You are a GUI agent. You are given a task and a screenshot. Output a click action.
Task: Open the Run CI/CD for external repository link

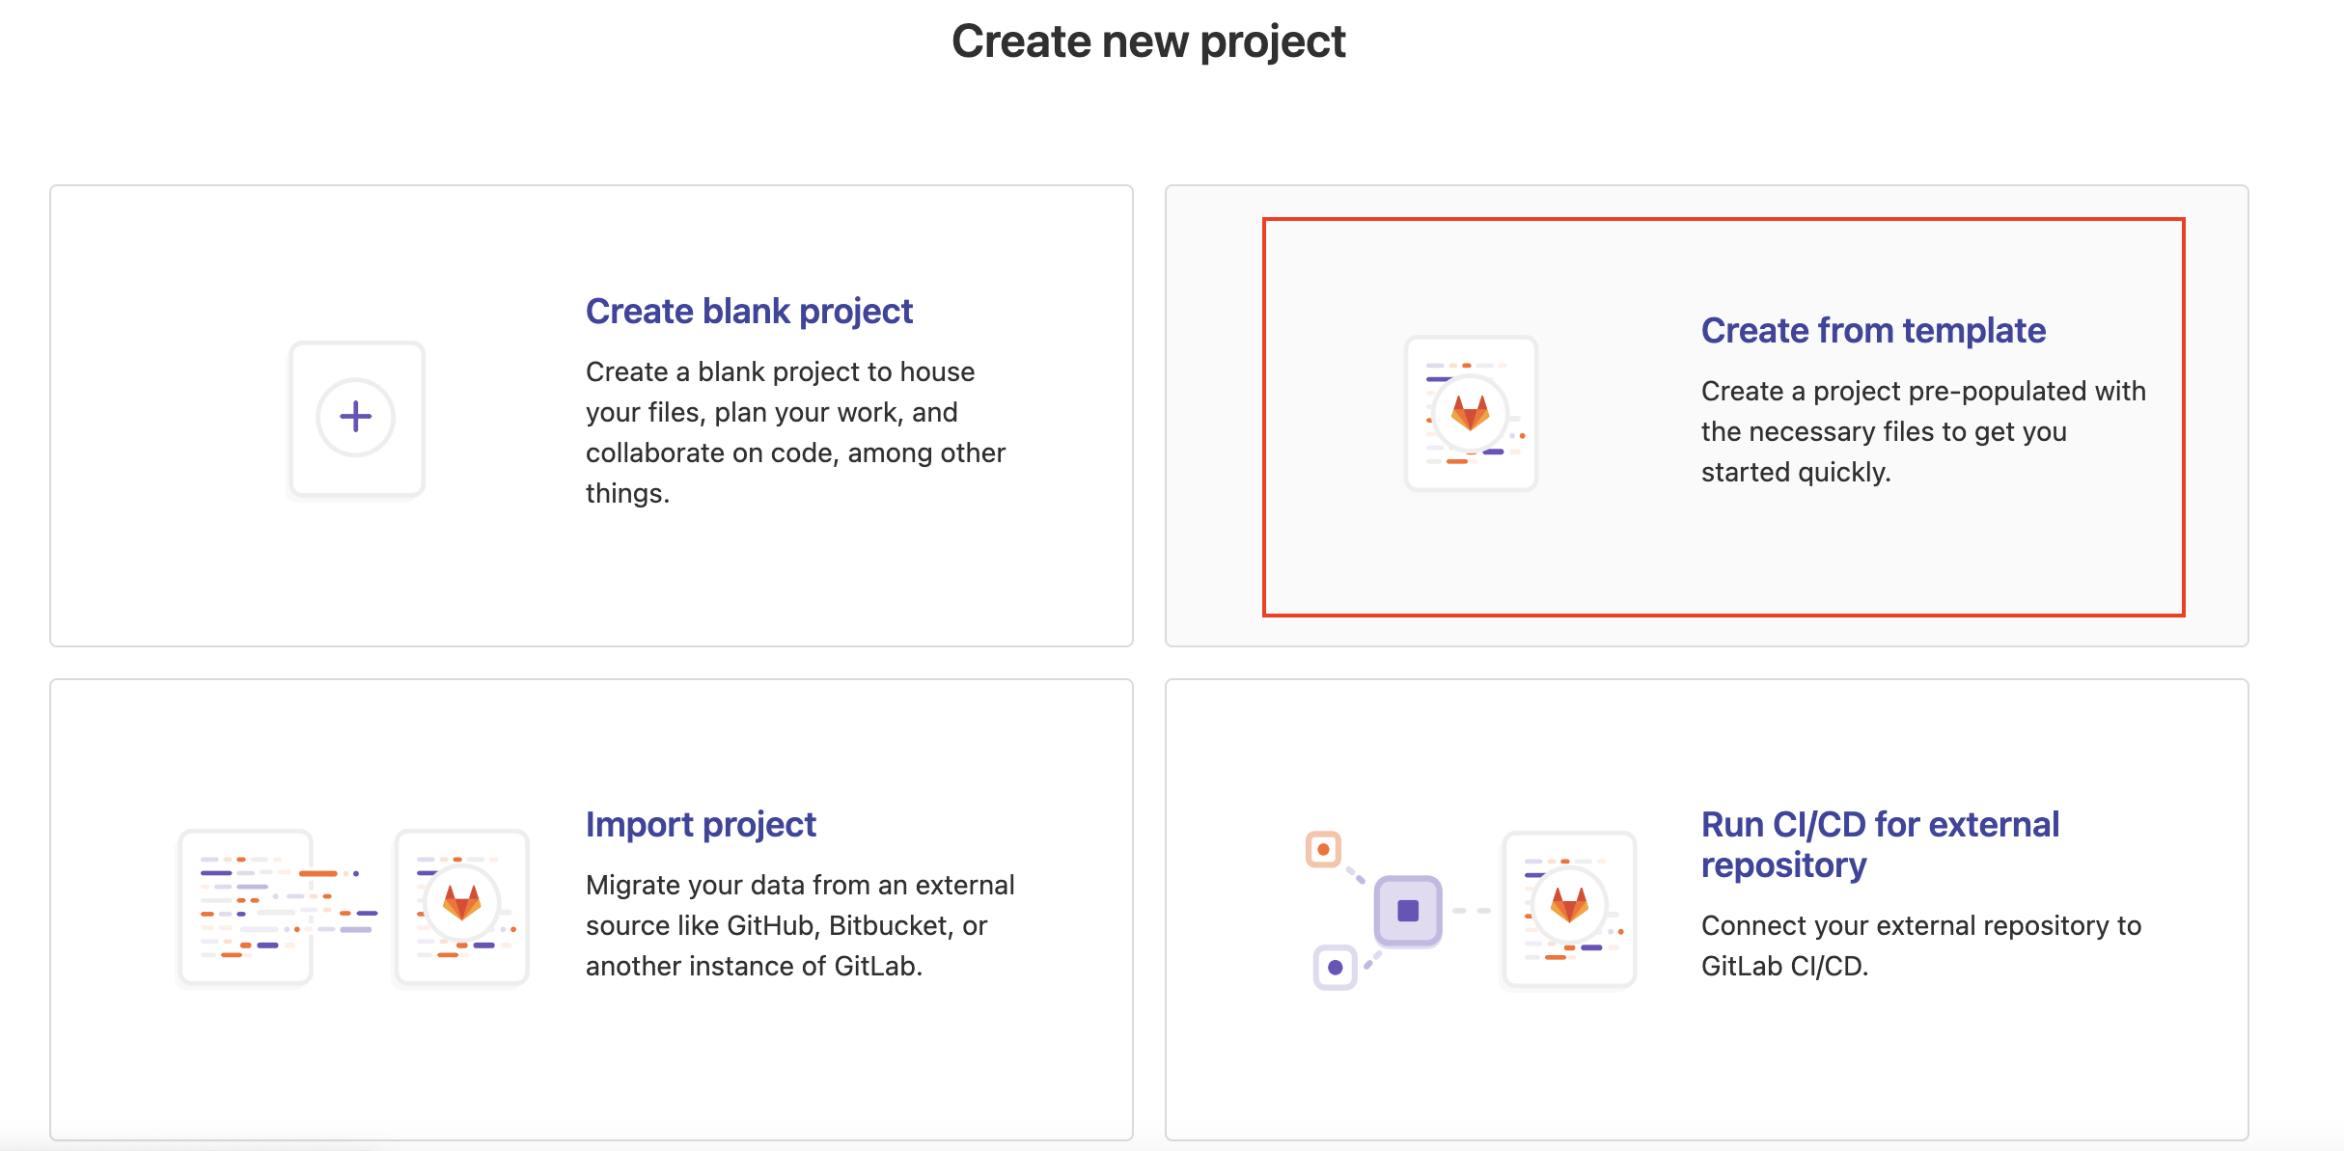(1880, 843)
